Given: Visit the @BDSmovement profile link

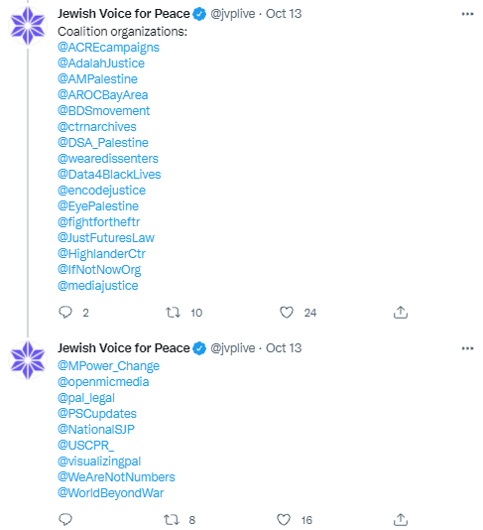Looking at the screenshot, I should click(x=104, y=111).
